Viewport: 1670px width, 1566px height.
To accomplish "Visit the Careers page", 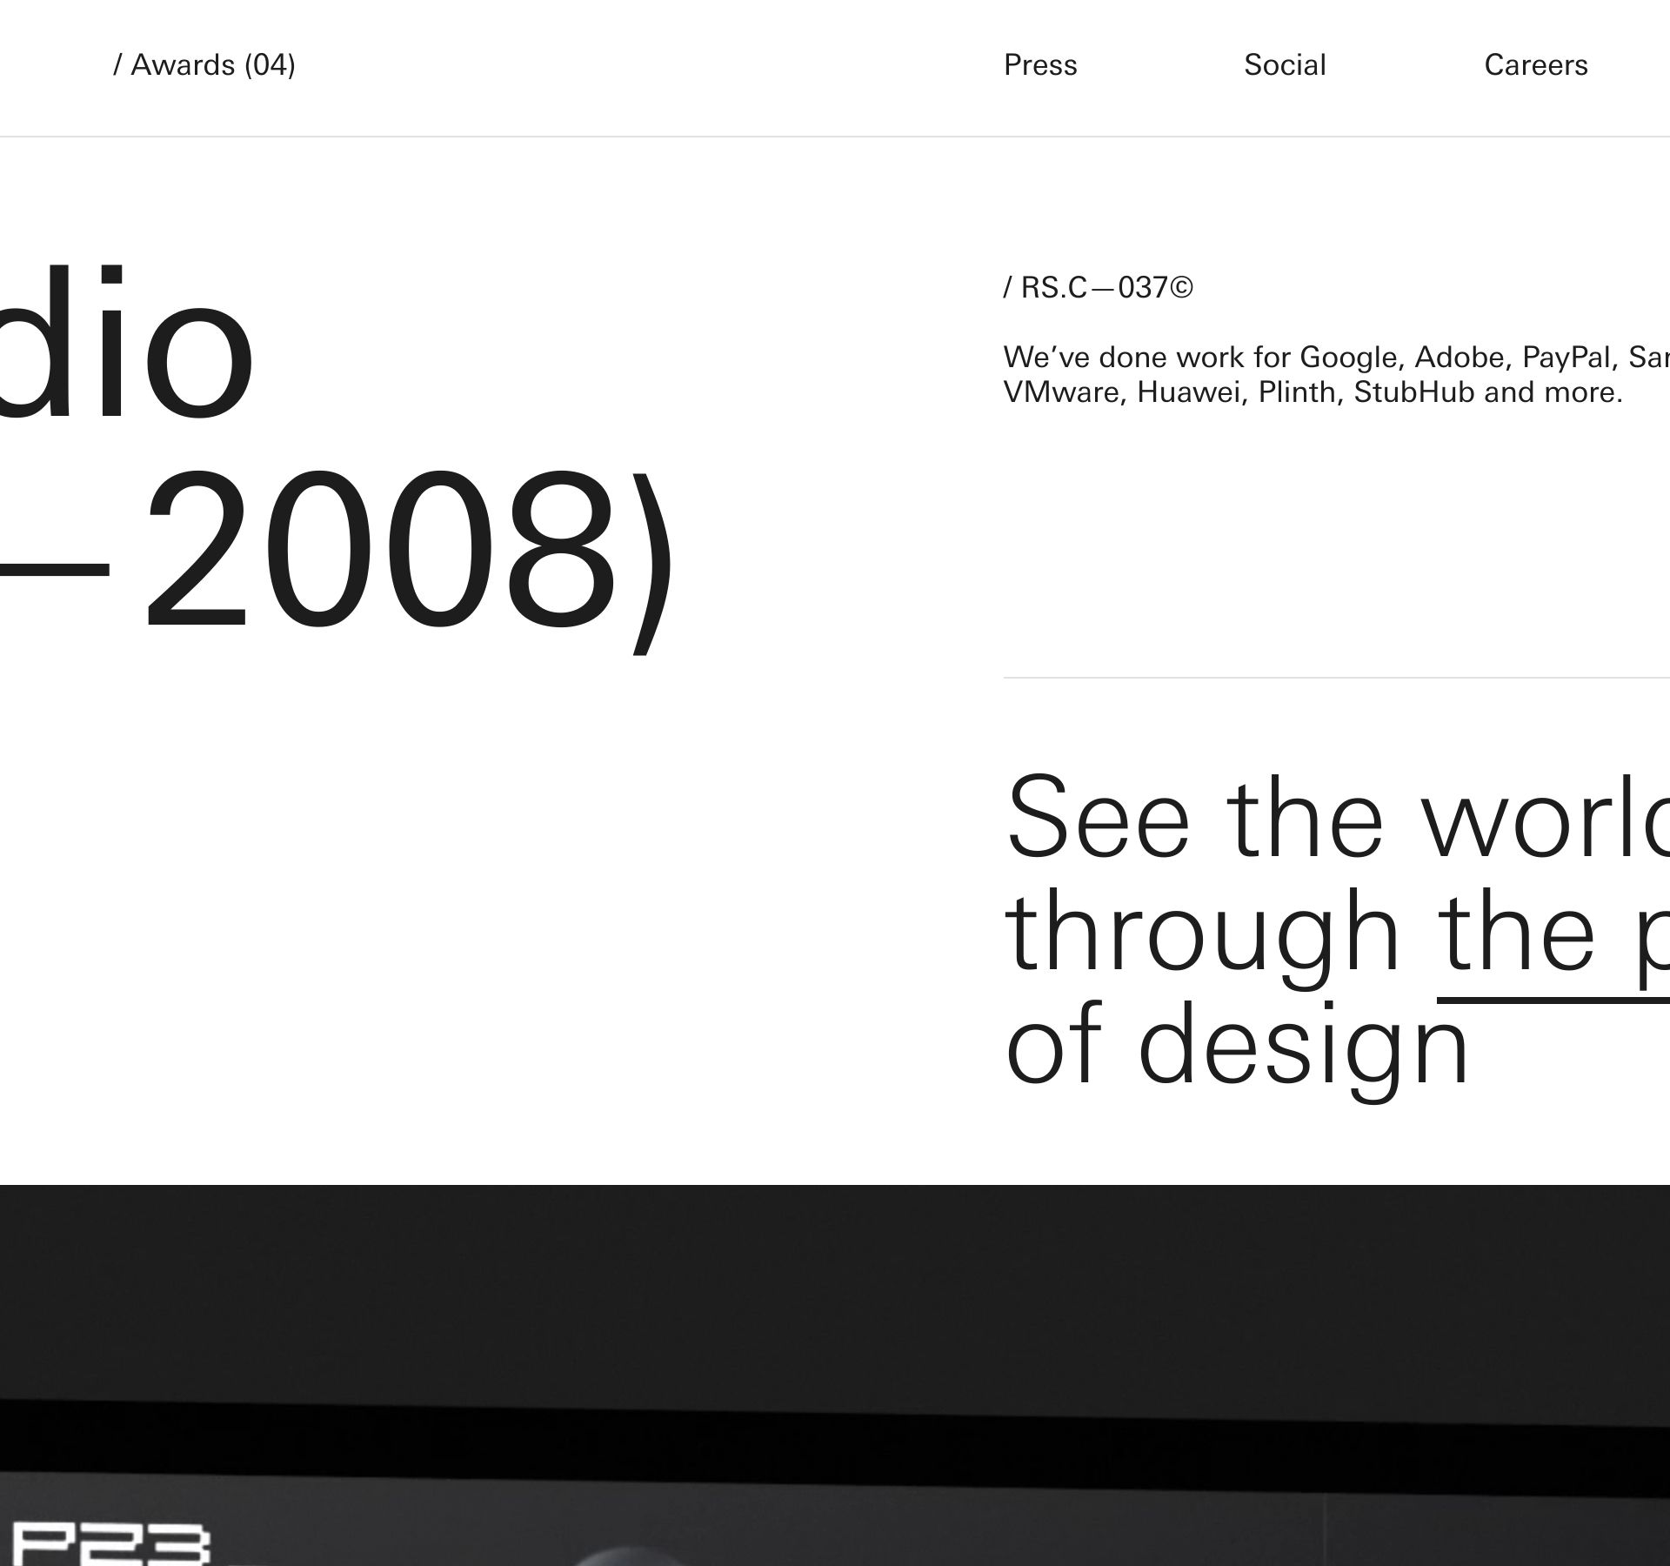I will pyautogui.click(x=1535, y=65).
